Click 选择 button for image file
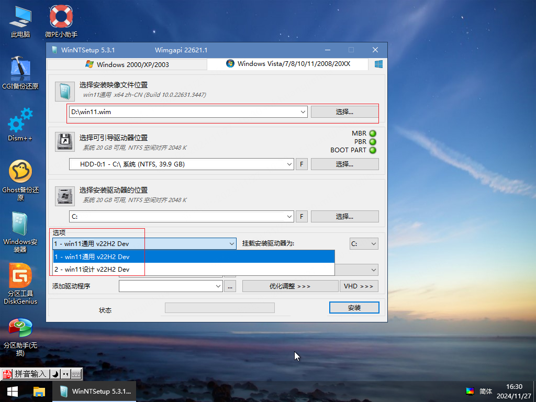The image size is (536, 402). 344,112
